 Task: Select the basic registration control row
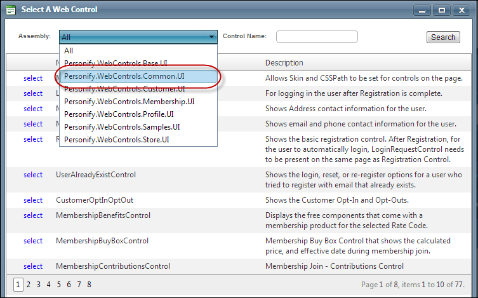tap(33, 139)
